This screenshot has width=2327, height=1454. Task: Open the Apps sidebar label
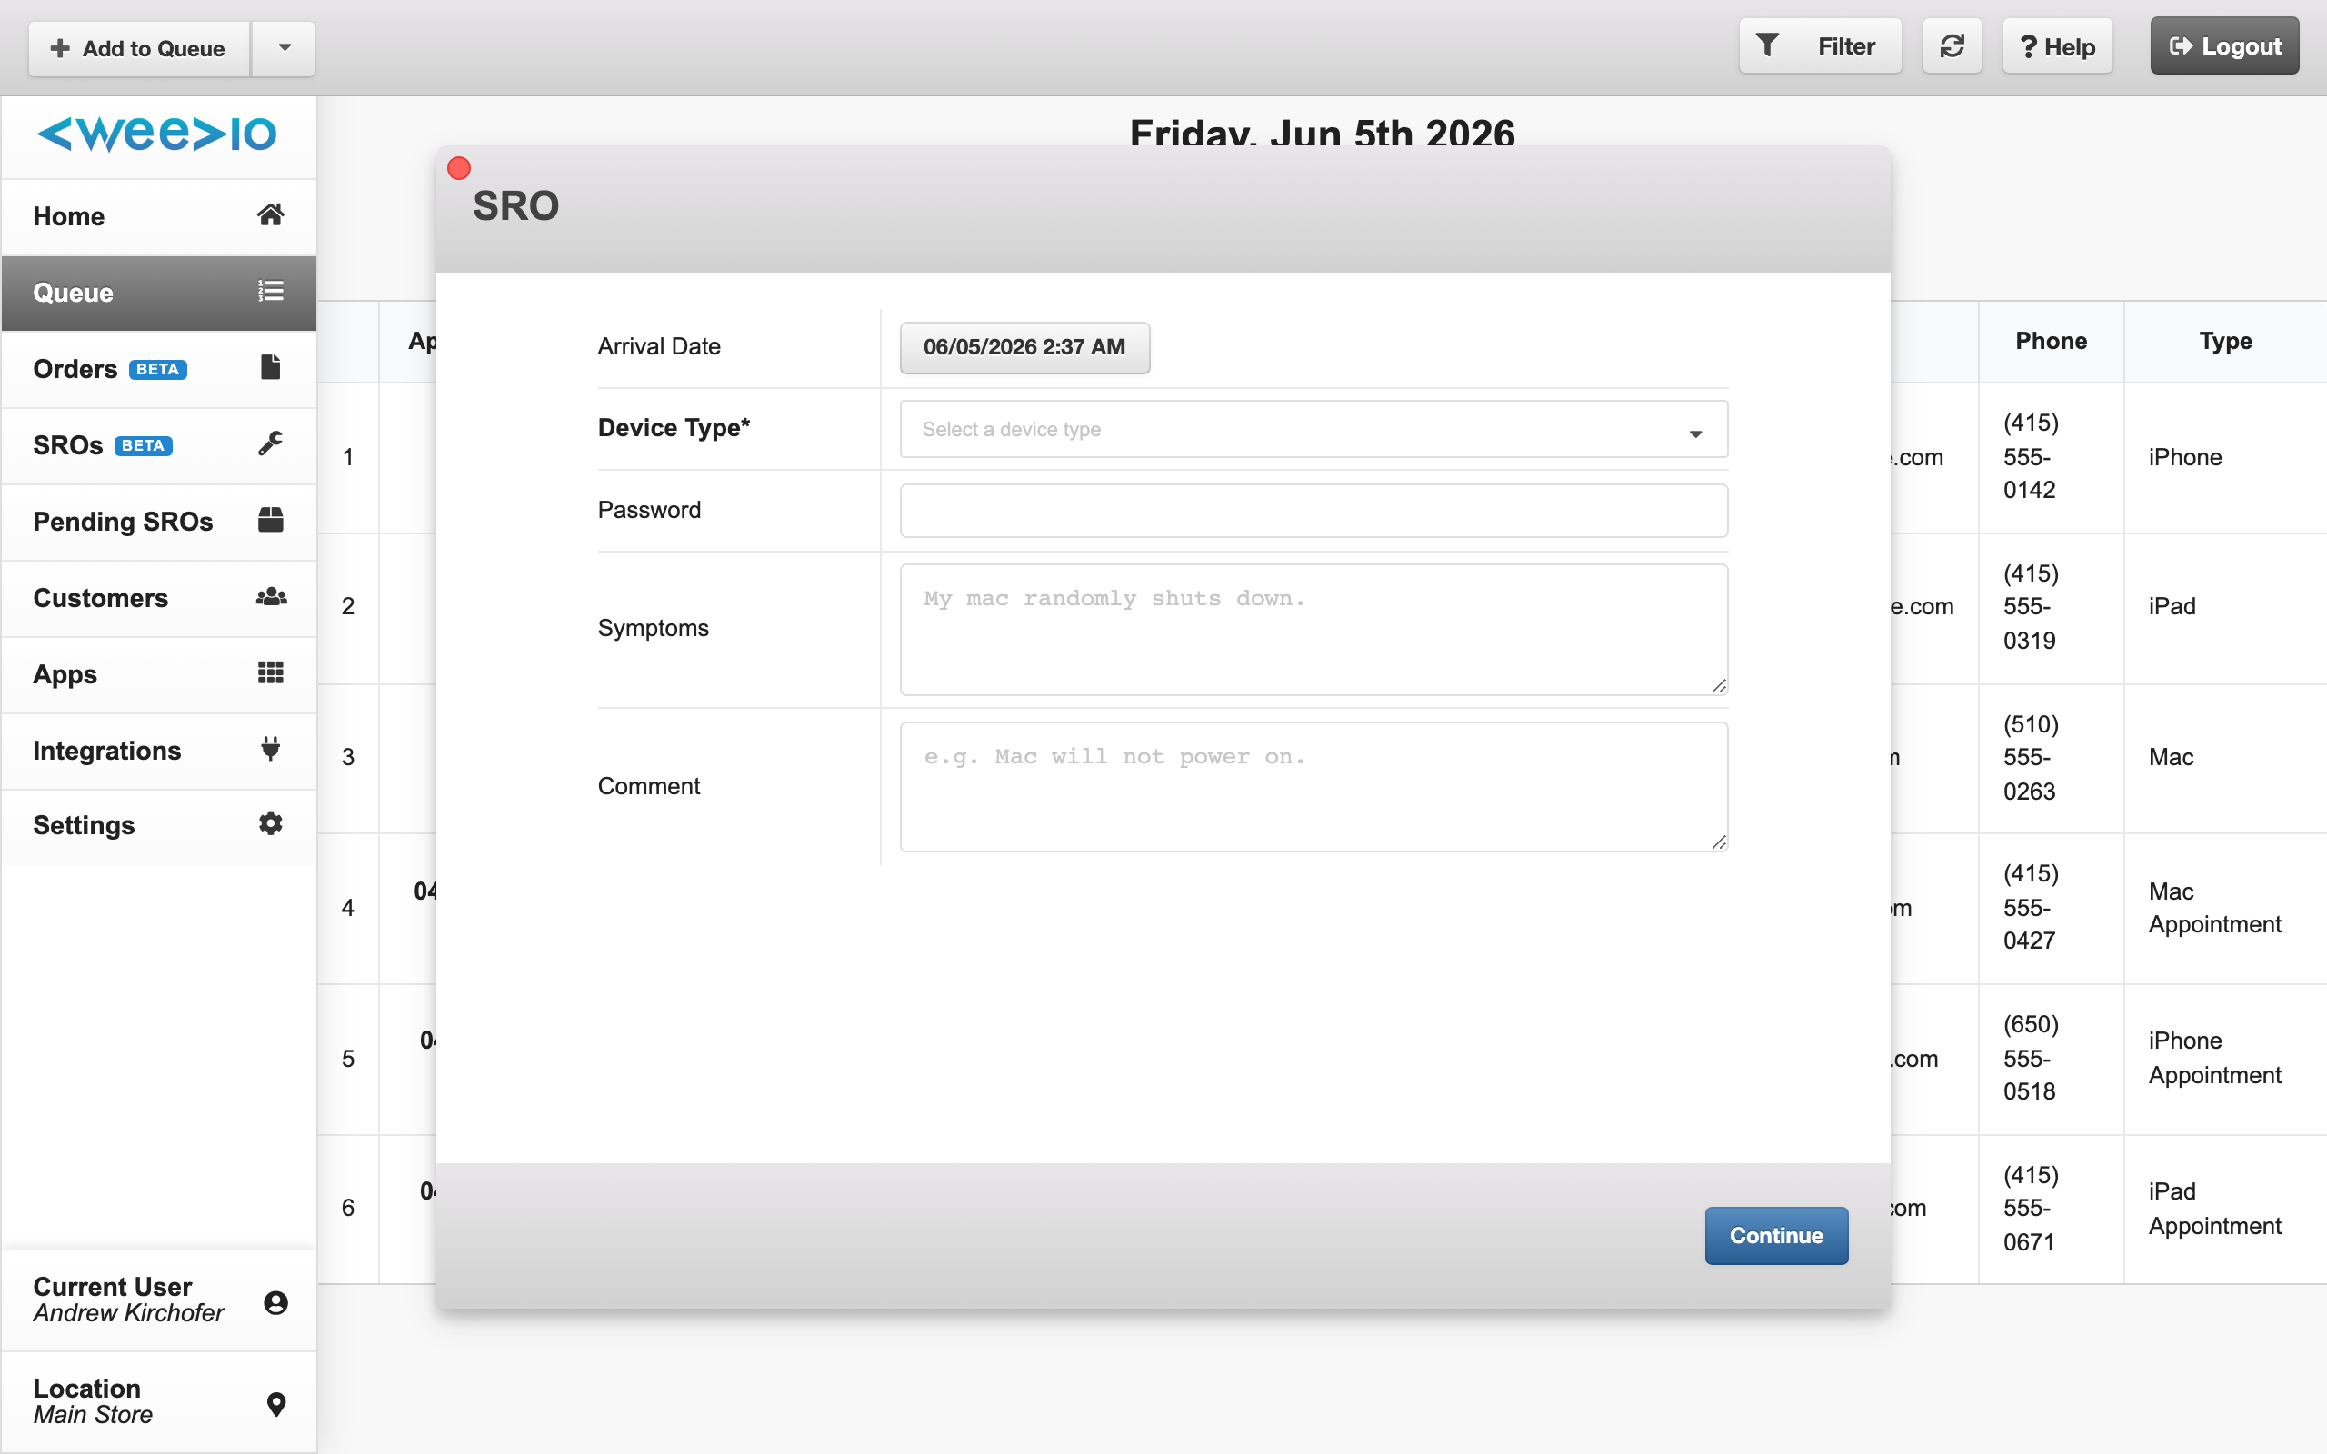click(x=65, y=674)
